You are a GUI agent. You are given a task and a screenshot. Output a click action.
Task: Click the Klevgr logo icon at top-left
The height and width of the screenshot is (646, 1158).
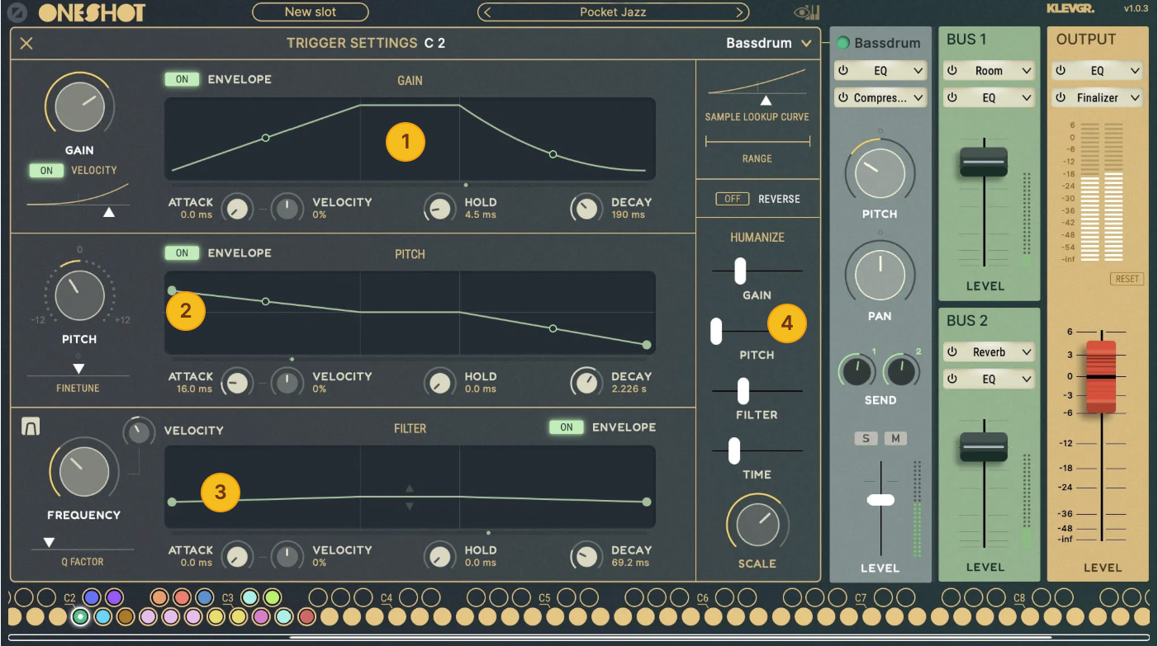(19, 12)
